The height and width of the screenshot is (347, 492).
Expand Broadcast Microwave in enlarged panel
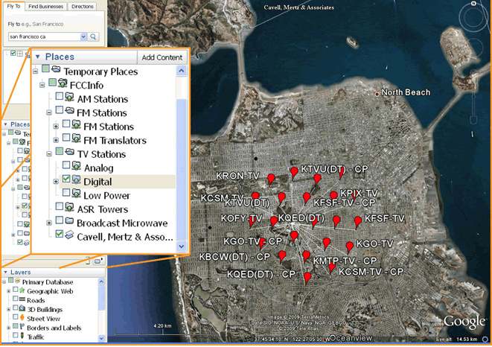tap(49, 223)
